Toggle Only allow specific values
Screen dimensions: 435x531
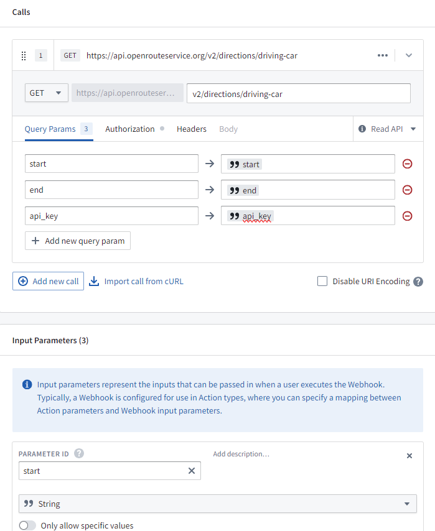(x=27, y=525)
